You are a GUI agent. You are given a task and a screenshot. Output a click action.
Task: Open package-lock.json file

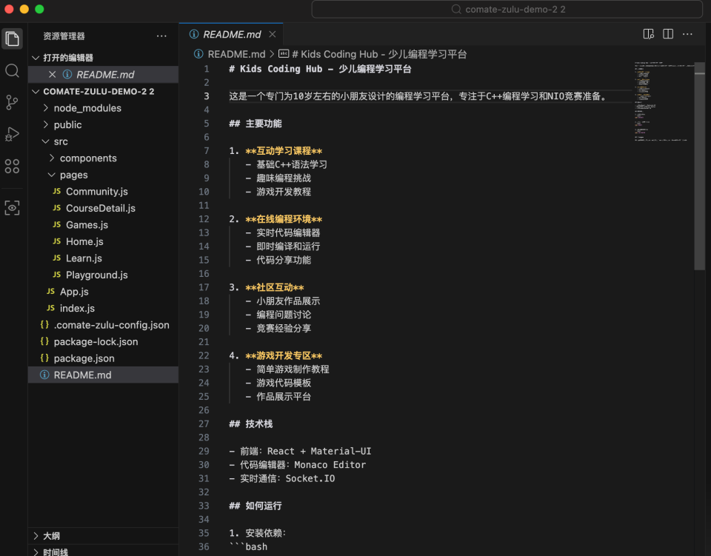104,341
